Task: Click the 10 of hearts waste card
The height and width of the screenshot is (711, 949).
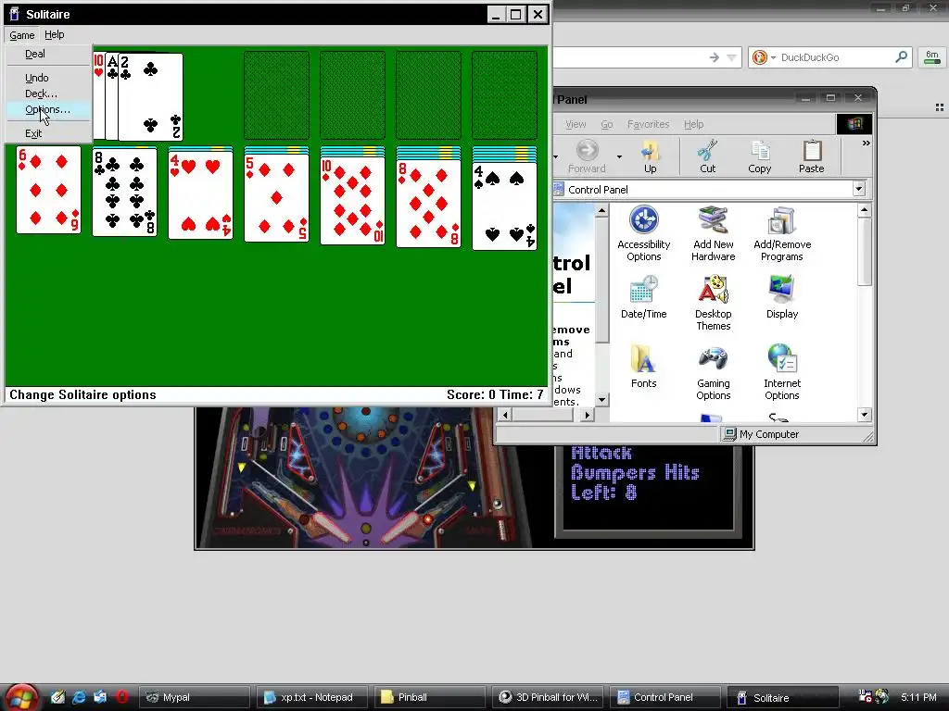Action: (98, 96)
